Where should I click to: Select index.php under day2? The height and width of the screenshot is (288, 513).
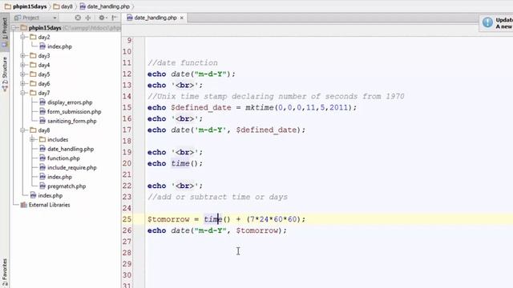click(59, 46)
